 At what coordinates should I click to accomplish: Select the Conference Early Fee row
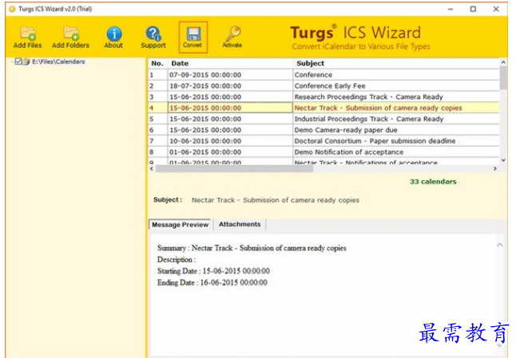(323, 86)
